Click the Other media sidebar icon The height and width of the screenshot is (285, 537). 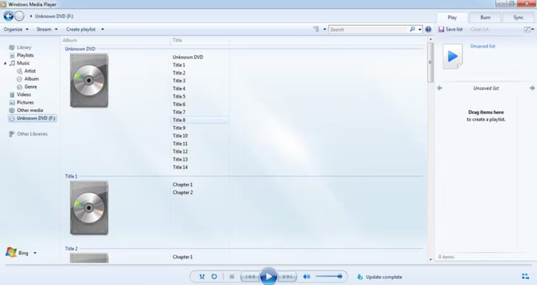pos(12,110)
